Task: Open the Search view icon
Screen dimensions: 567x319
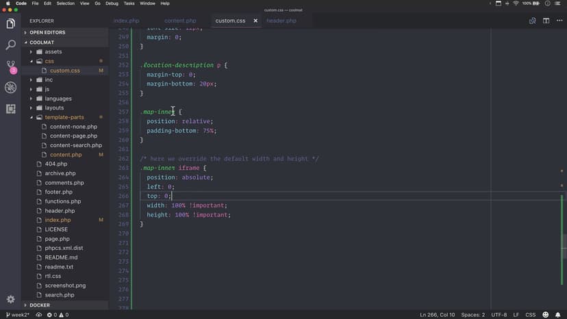Action: [x=10, y=45]
